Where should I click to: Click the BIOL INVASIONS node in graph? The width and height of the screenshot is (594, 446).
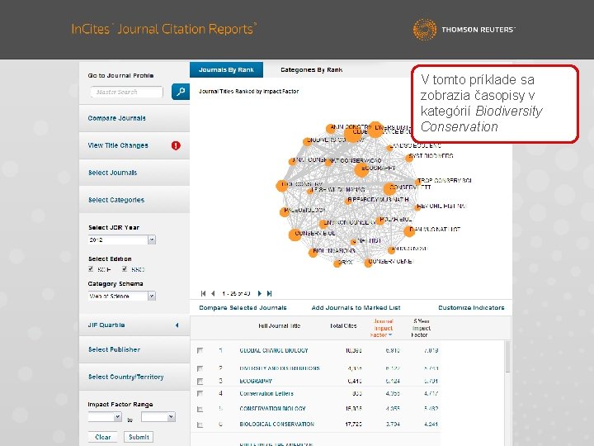pos(313,253)
